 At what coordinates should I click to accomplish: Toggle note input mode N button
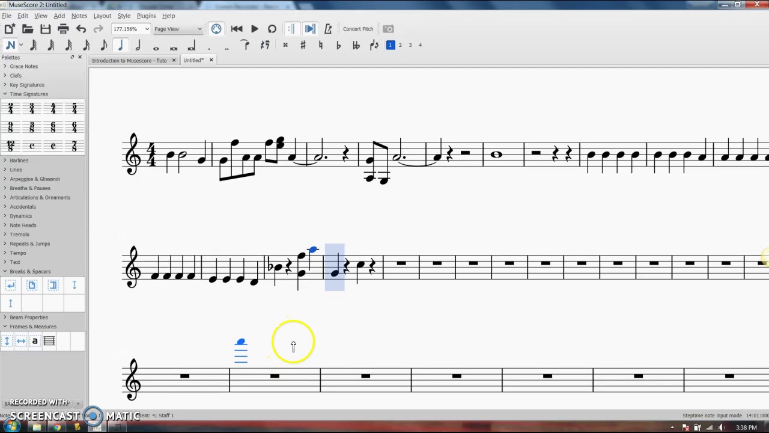click(x=10, y=45)
